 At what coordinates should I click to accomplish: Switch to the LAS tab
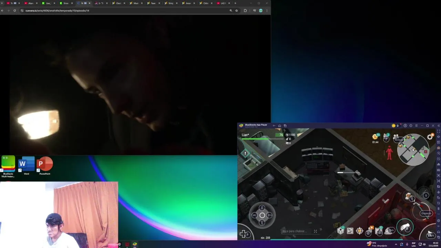tap(223, 3)
